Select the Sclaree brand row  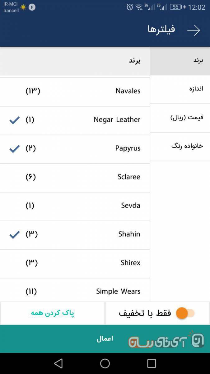pyautogui.click(x=75, y=177)
